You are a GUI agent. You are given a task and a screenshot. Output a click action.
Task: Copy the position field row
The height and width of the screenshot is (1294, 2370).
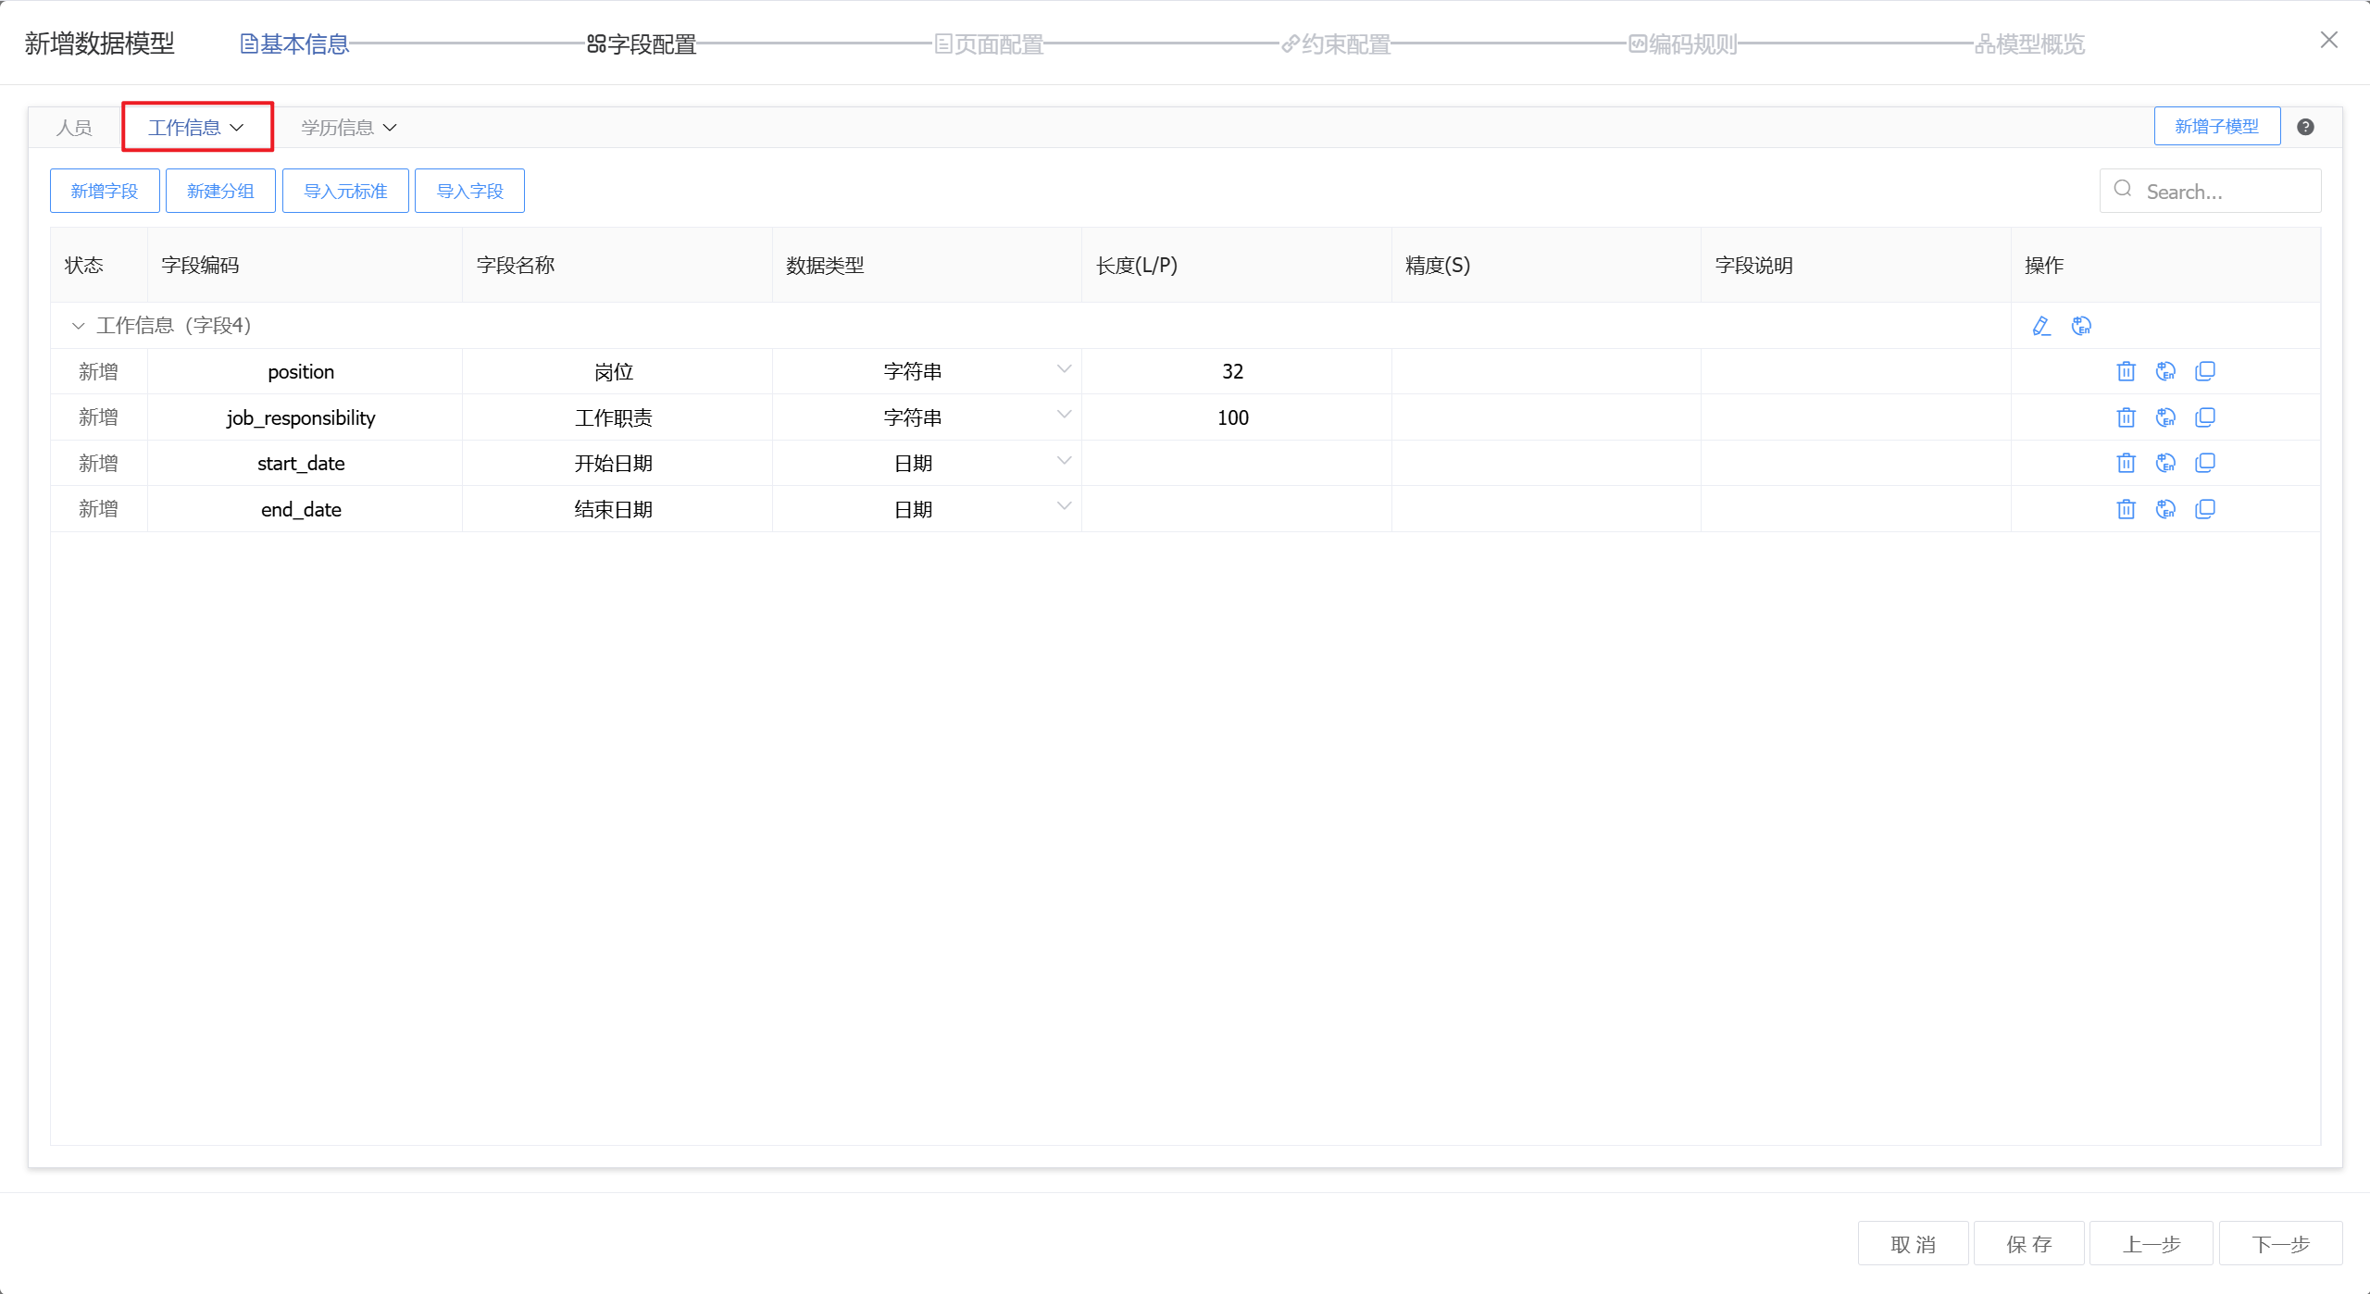(2205, 371)
